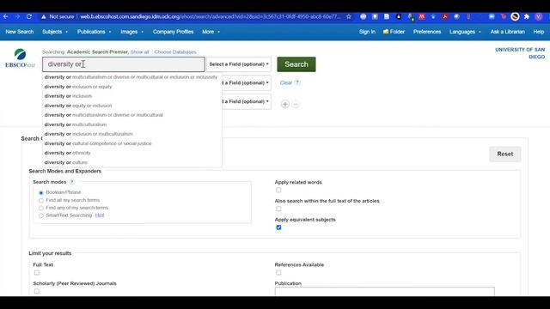Viewport: 550px width, 309px height.
Task: Select SmartText Searching mode
Action: tap(41, 215)
